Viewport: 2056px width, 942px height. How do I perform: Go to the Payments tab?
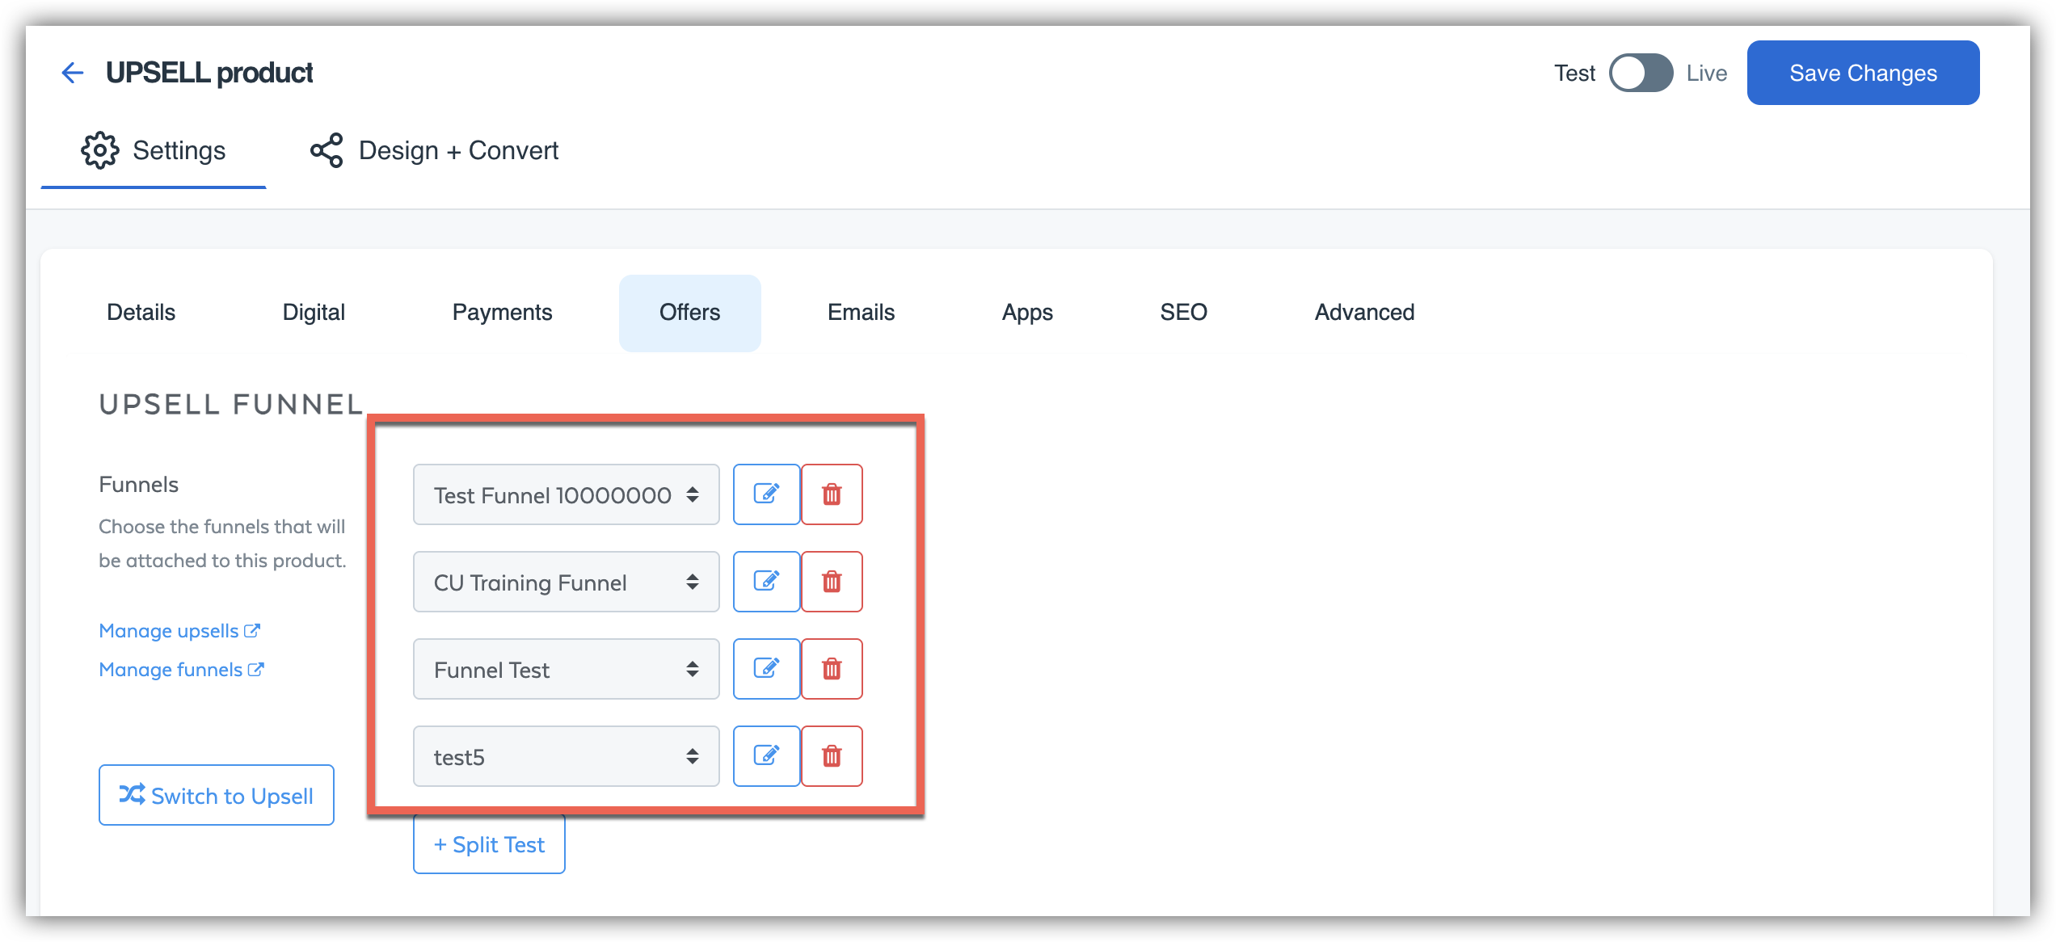tap(502, 313)
